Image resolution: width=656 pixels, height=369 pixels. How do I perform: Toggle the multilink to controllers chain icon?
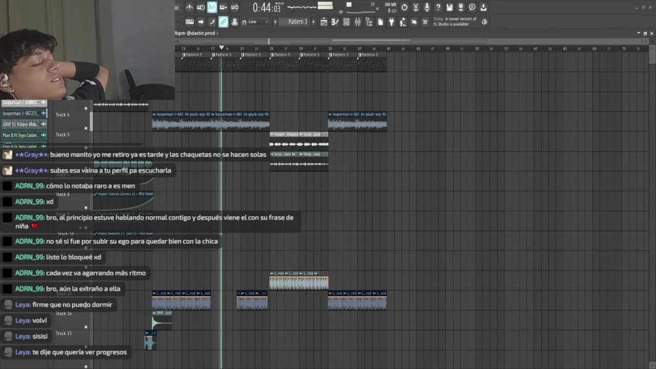click(x=223, y=22)
